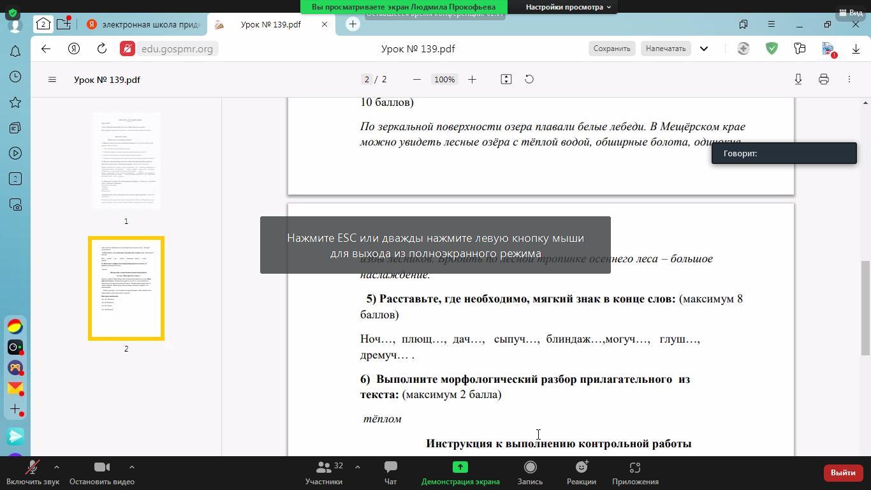Click the add plus icon in the browser sidebar
The width and height of the screenshot is (871, 490).
[x=15, y=409]
